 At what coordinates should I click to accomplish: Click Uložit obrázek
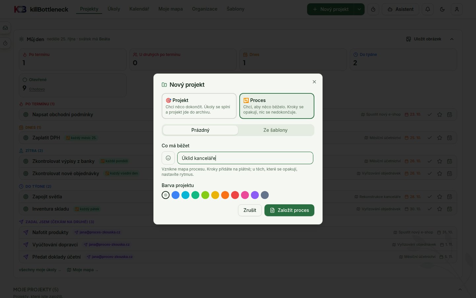[x=424, y=39]
